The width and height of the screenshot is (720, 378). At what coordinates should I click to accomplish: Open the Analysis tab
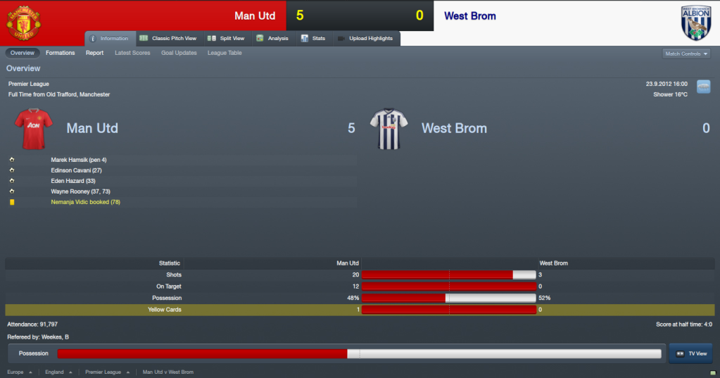272,39
